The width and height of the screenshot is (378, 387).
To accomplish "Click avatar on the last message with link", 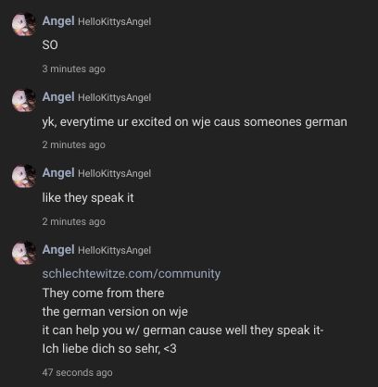I will pos(24,253).
